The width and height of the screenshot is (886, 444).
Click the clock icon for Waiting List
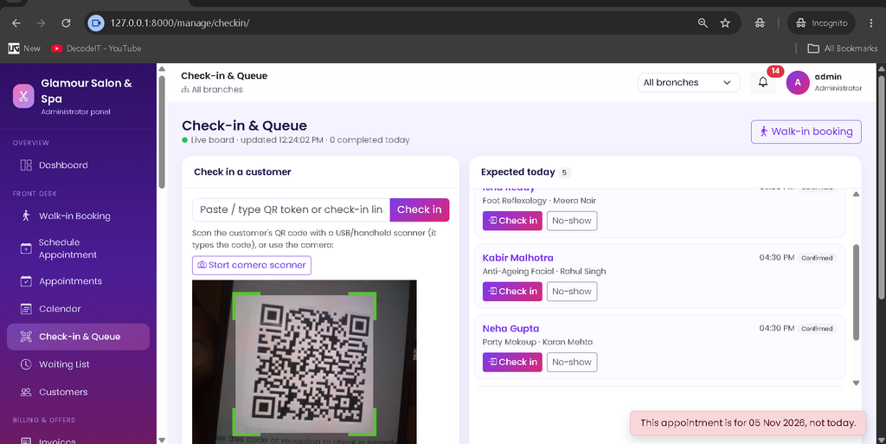[x=26, y=364]
